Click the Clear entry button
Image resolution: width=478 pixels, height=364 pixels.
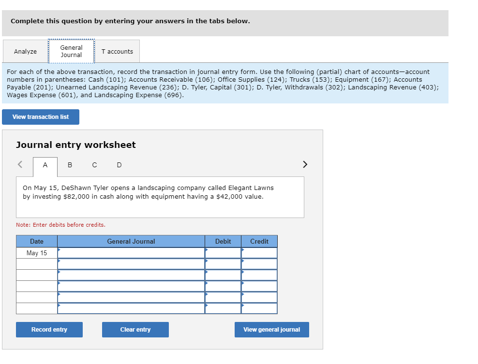click(x=135, y=330)
